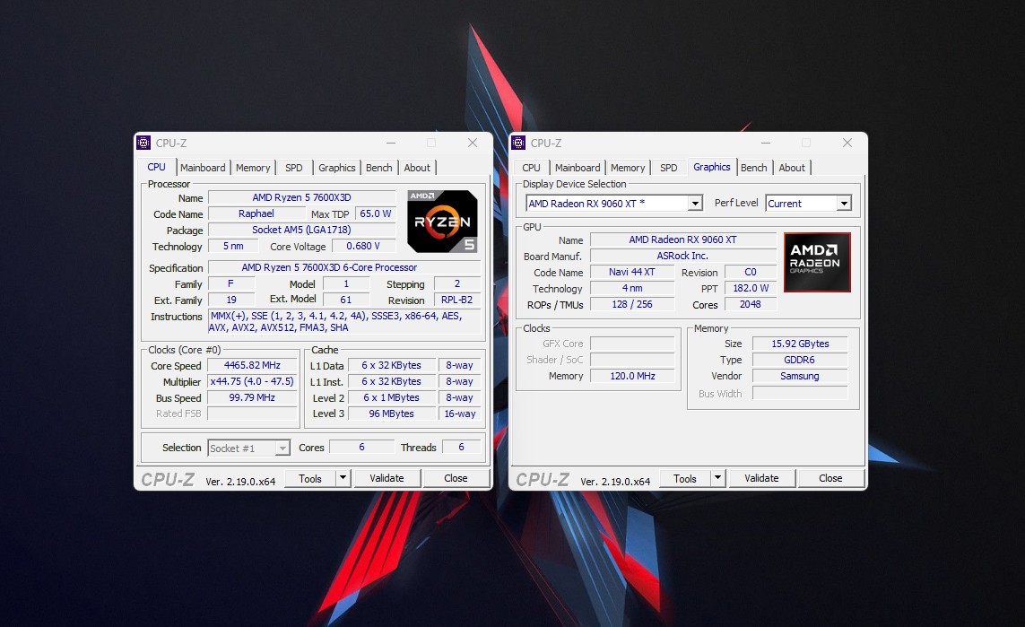Open About tab in right CPU-Z window
Image resolution: width=1025 pixels, height=627 pixels.
(792, 168)
